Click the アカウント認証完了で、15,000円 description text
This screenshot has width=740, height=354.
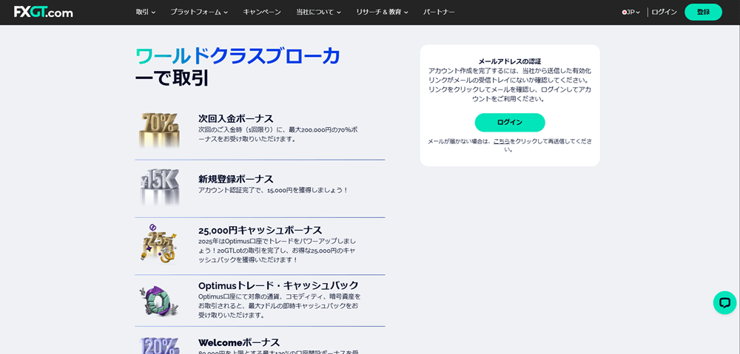coord(273,191)
